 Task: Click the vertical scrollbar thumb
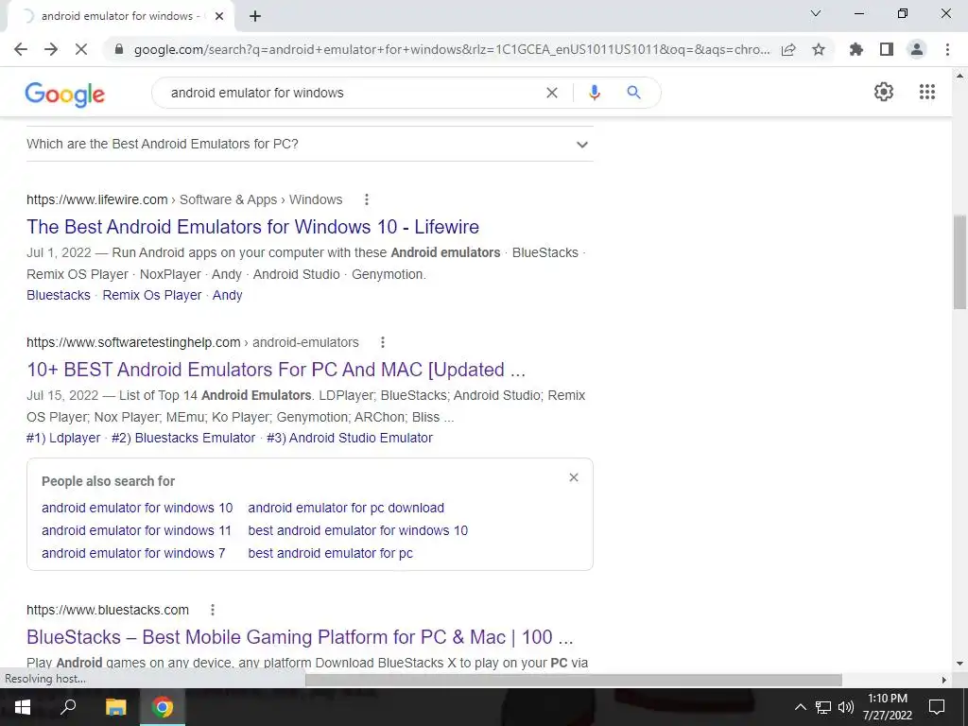point(959,262)
